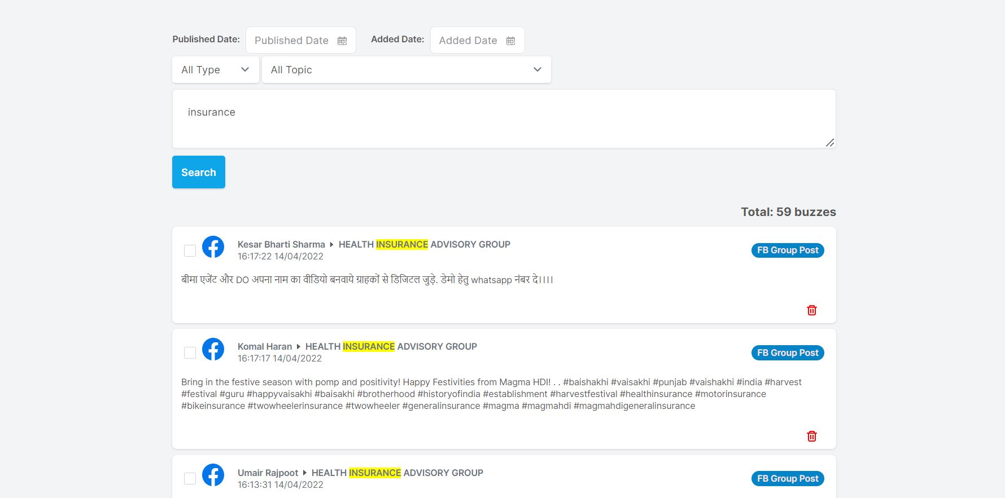This screenshot has width=1005, height=498.
Task: Click arrow icon after Umair Rajpoot
Action: pos(304,473)
